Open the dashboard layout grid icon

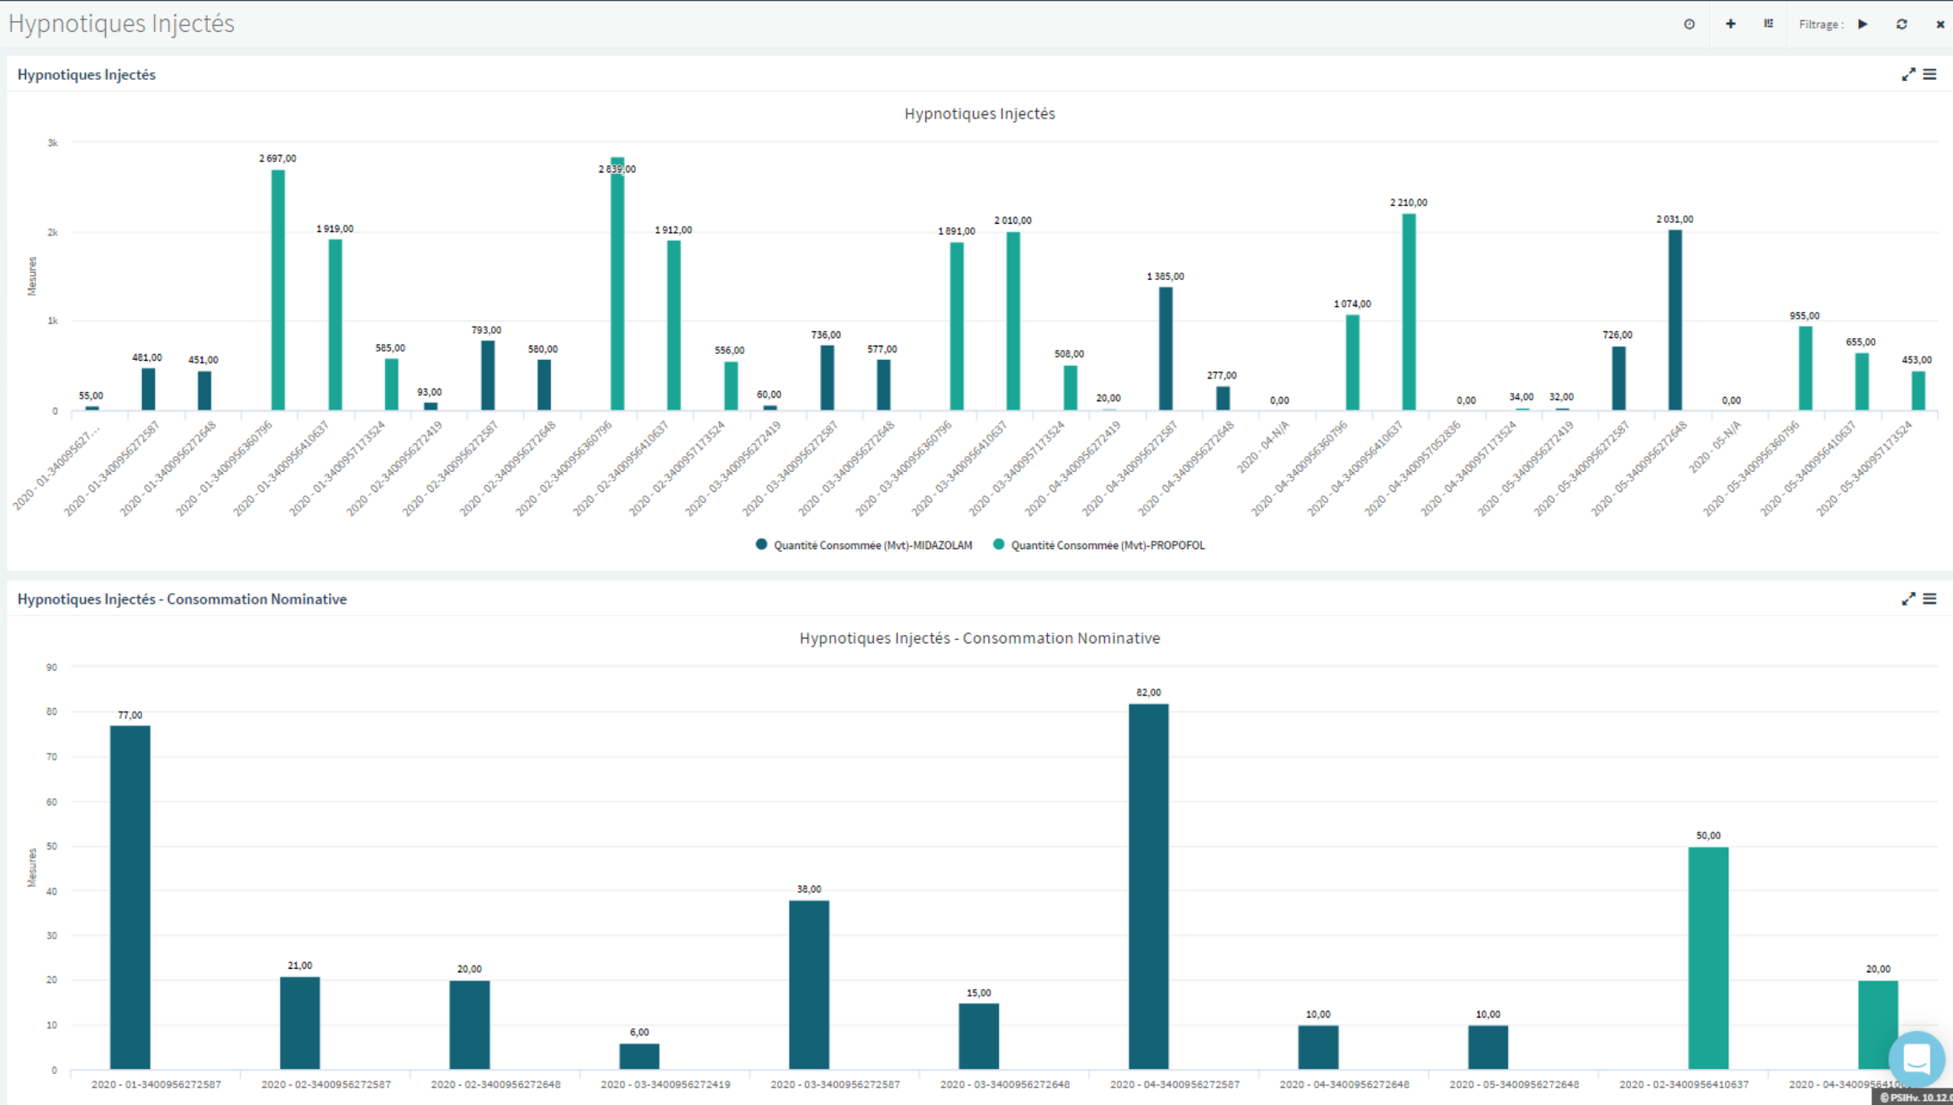[x=1768, y=24]
